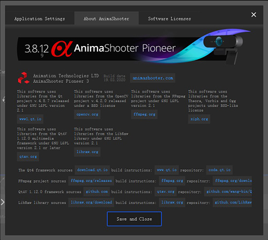Open the qtav.org link under QtAV libraries text
This screenshot has height=240, width=268.
coord(28,156)
